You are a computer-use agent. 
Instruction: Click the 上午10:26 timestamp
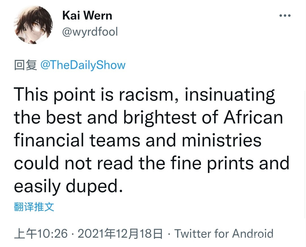coord(41,234)
